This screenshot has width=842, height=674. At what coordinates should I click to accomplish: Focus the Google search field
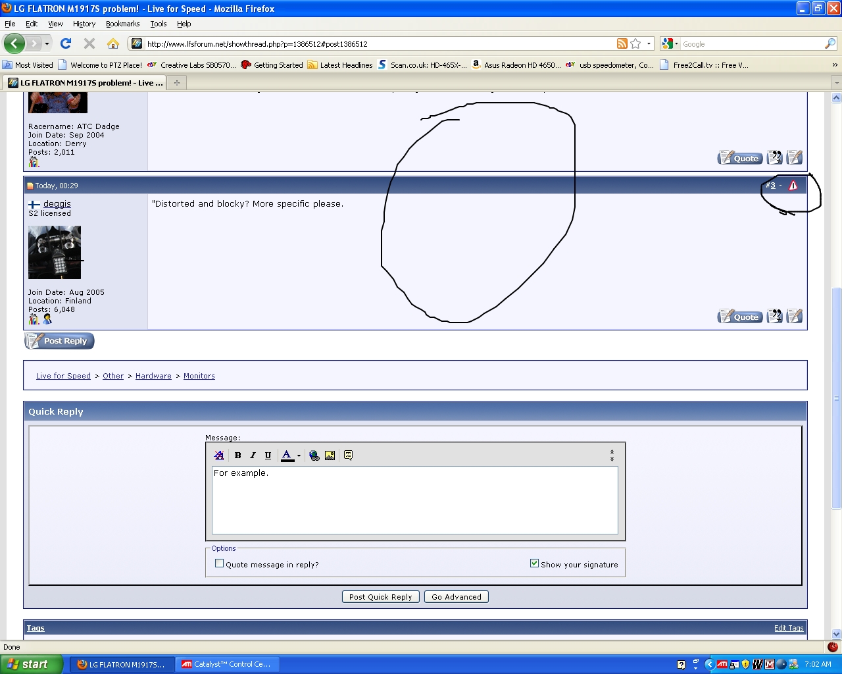coord(752,43)
